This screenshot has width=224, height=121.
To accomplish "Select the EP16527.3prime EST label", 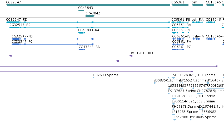I will coord(193,80).
